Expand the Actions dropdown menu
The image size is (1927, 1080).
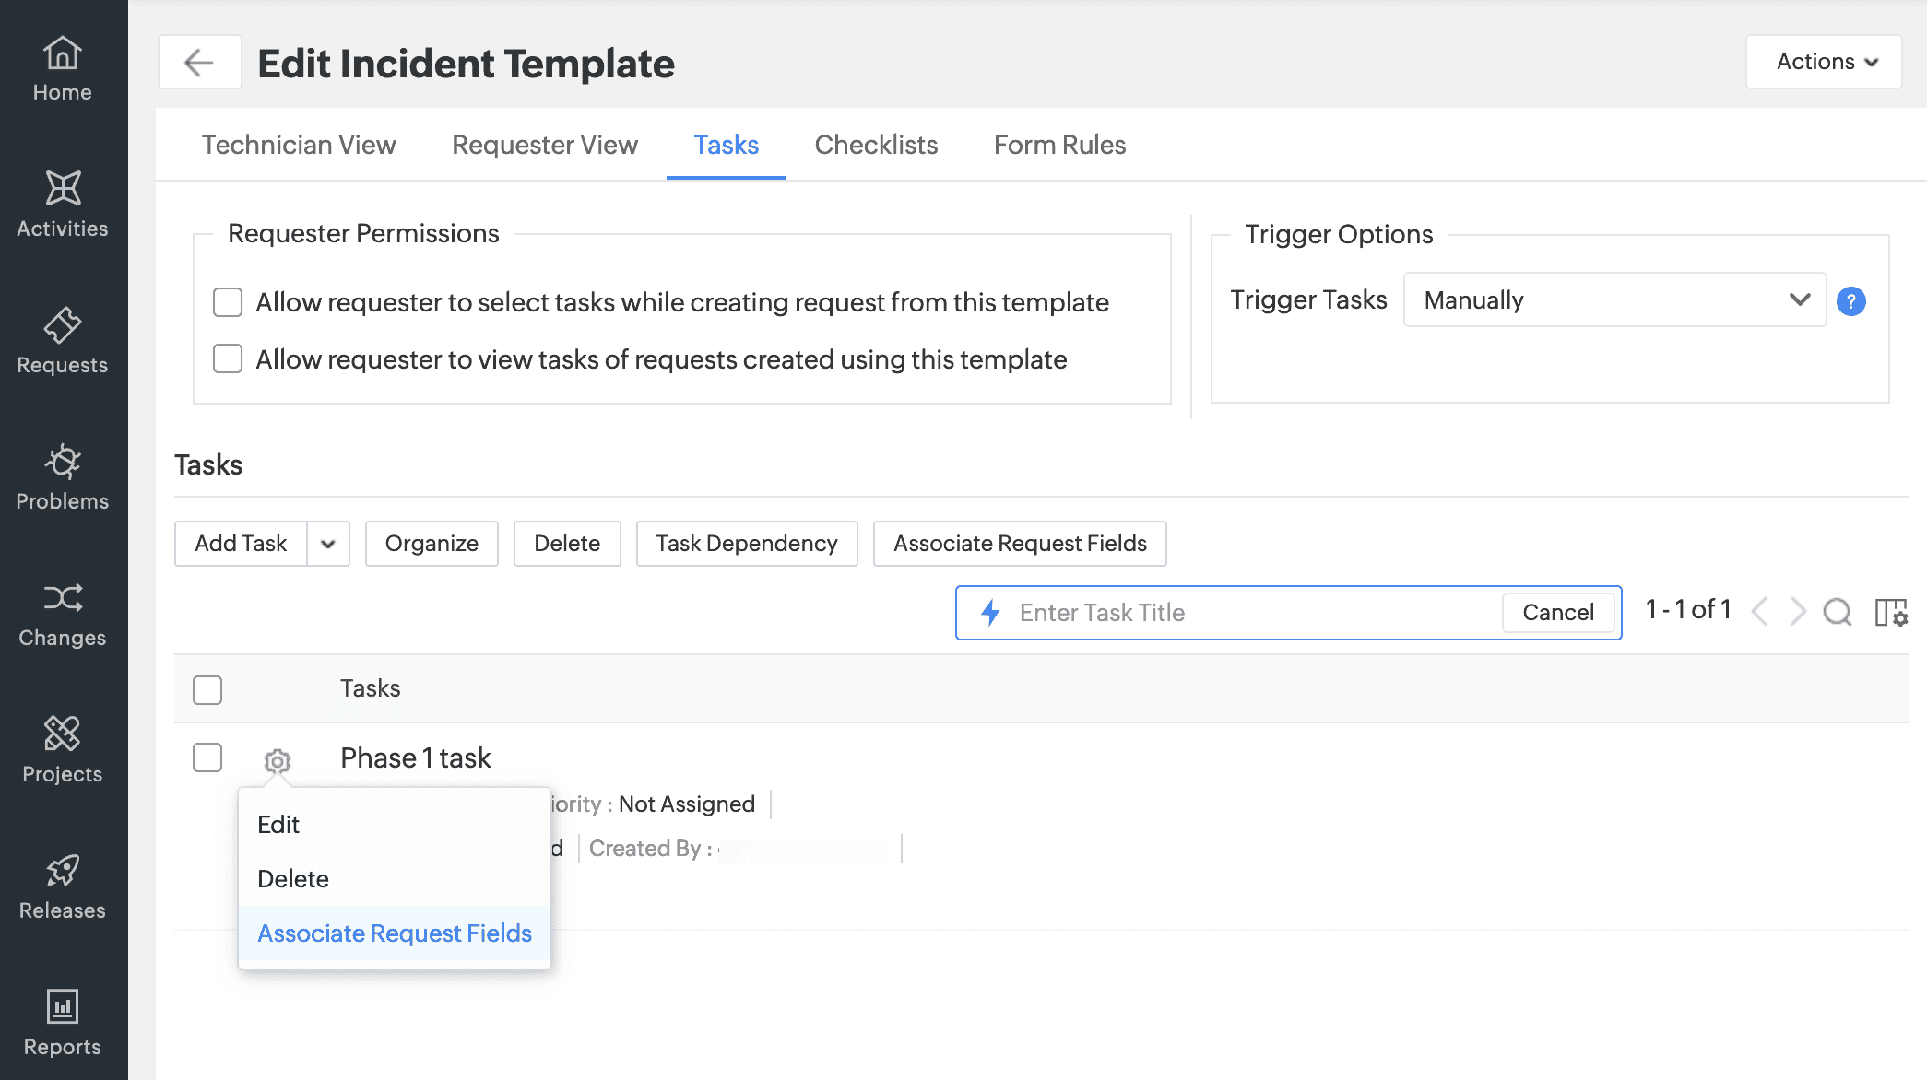[x=1824, y=62]
